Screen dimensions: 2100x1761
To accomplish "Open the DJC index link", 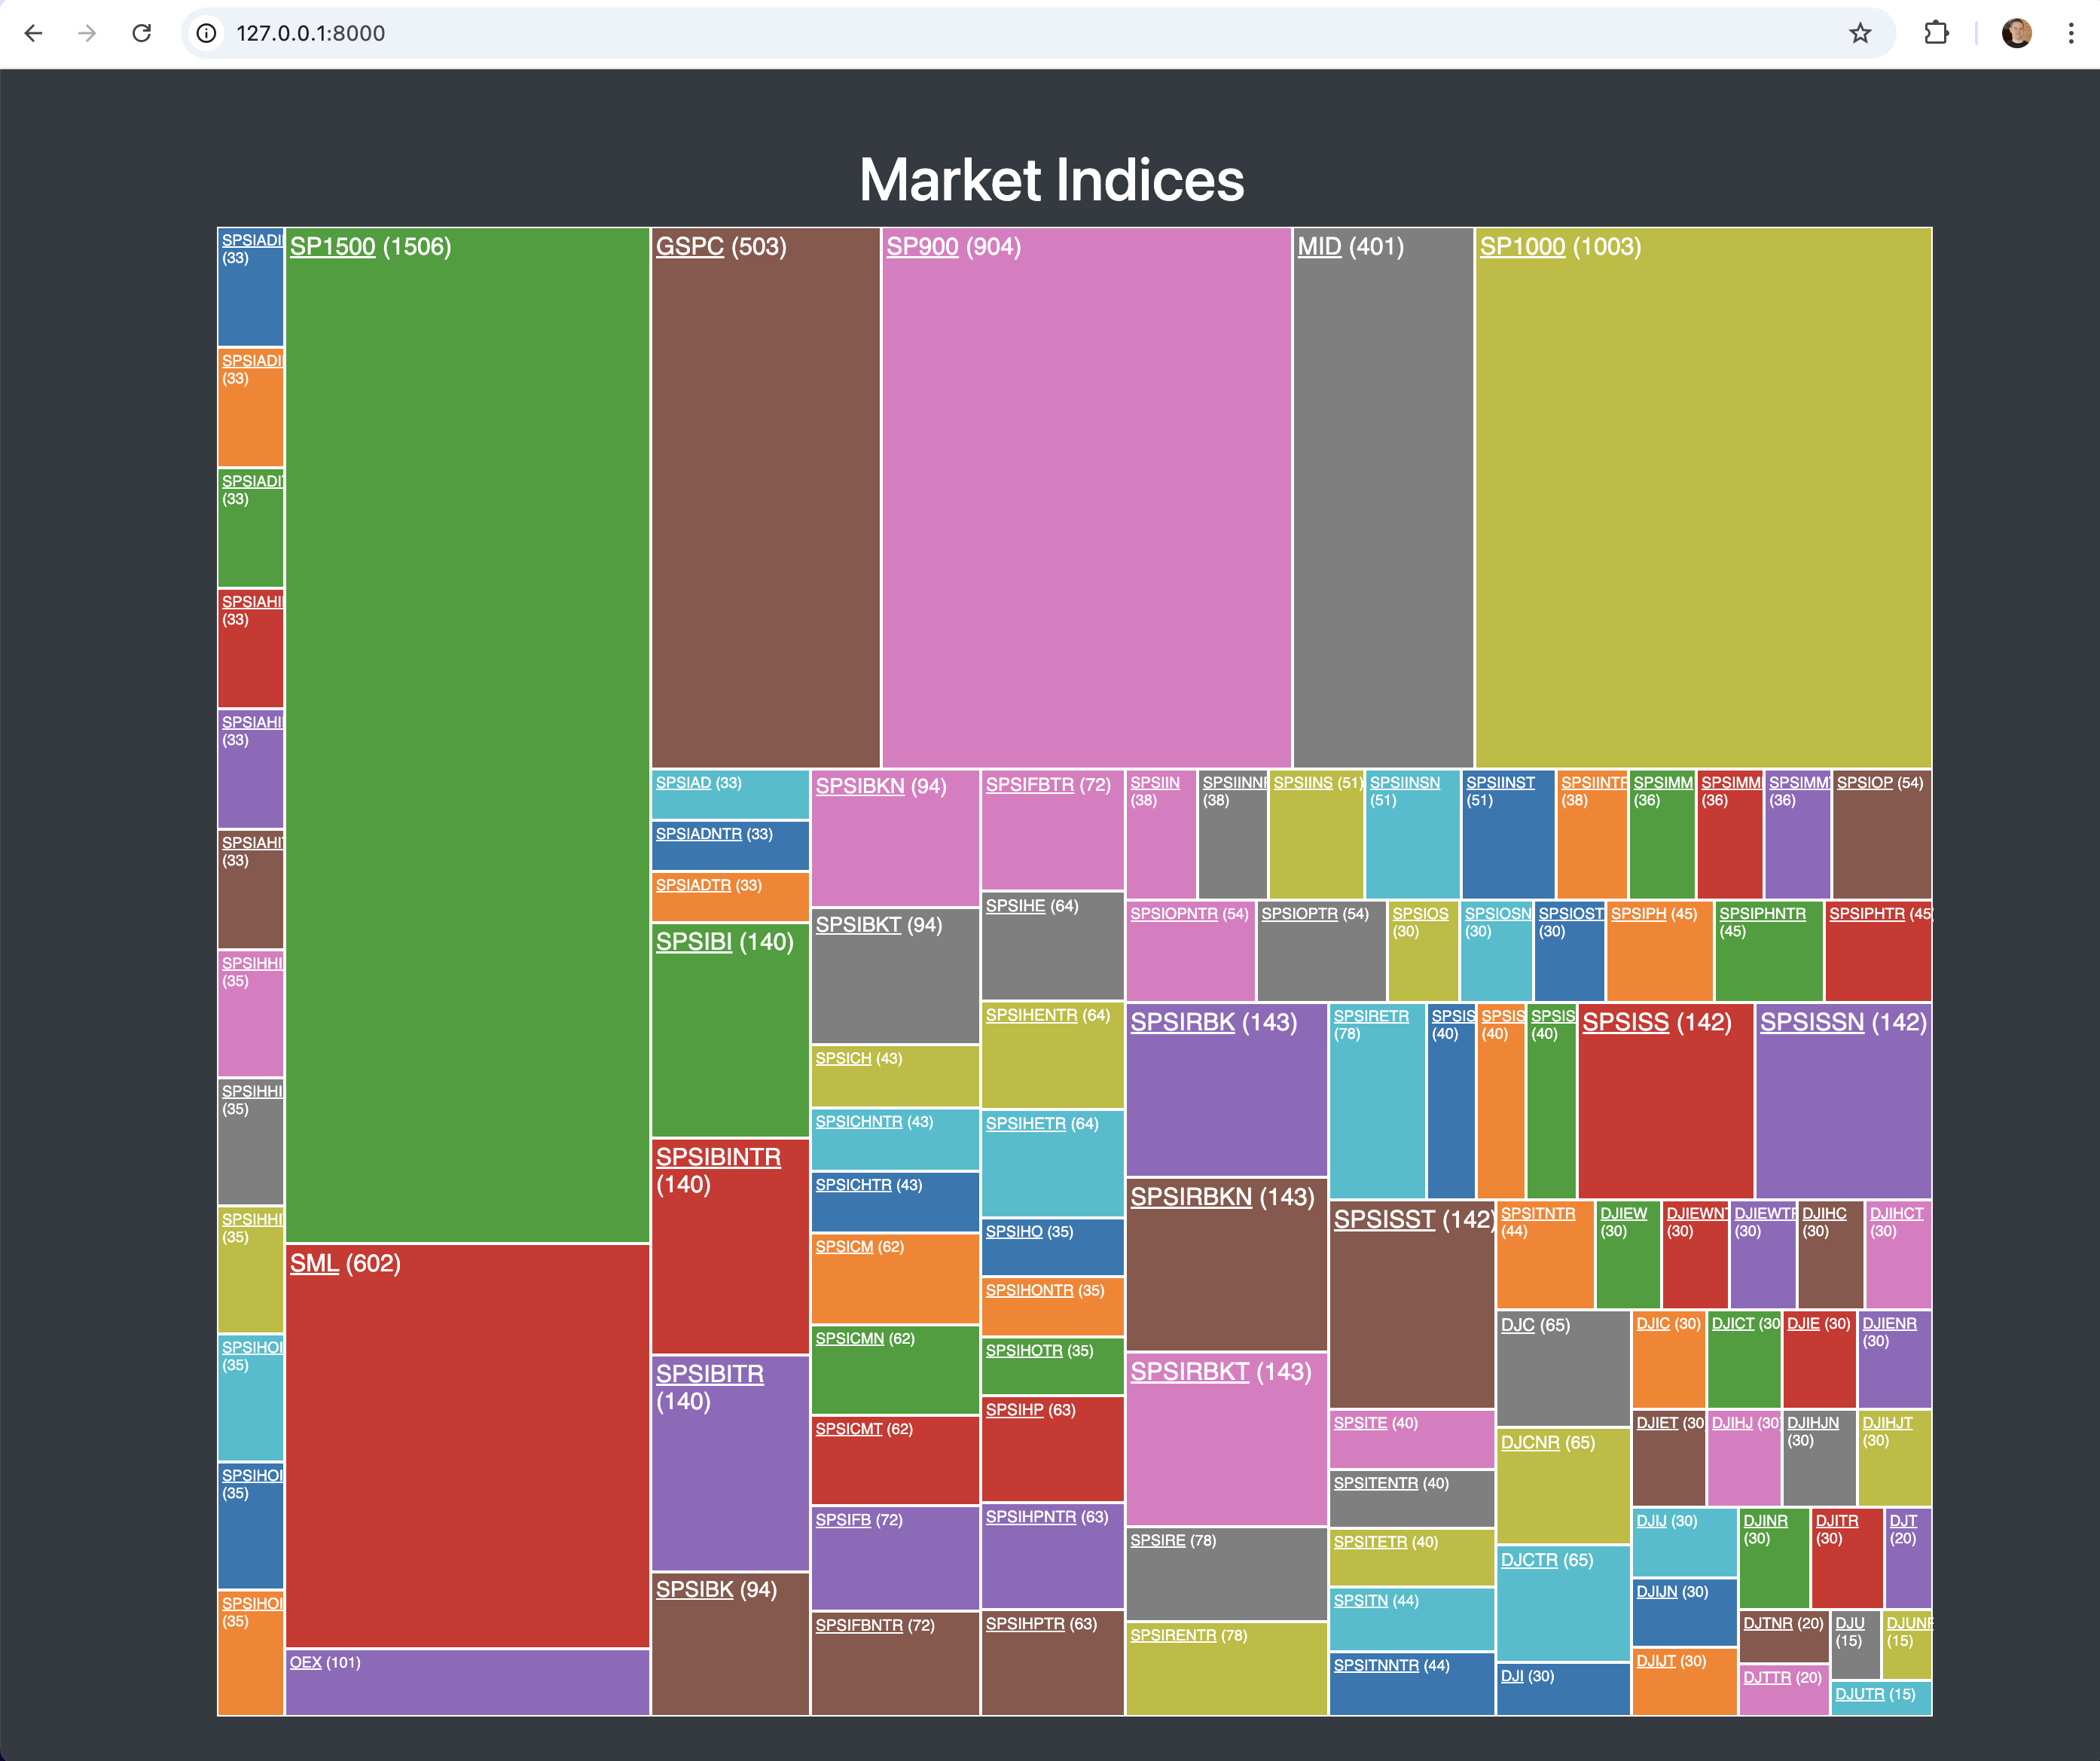I will (1517, 1324).
